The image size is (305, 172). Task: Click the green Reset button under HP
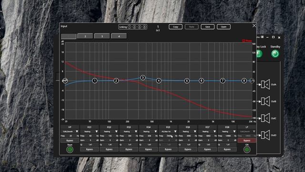pyautogui.click(x=70, y=150)
